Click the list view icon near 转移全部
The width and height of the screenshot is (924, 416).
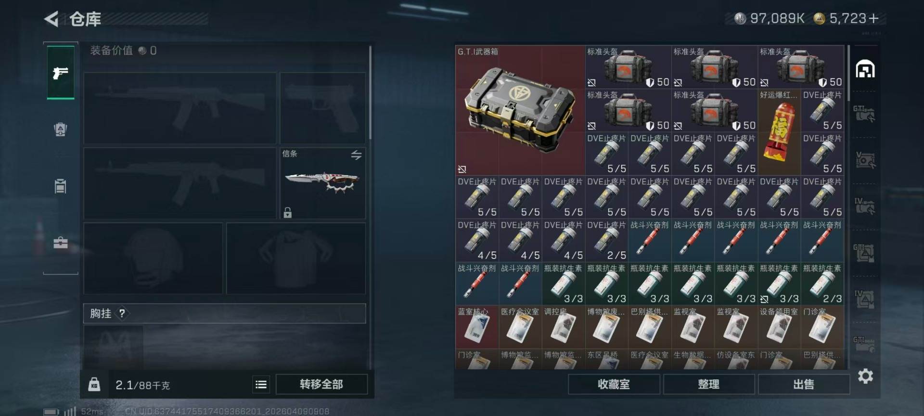(261, 384)
